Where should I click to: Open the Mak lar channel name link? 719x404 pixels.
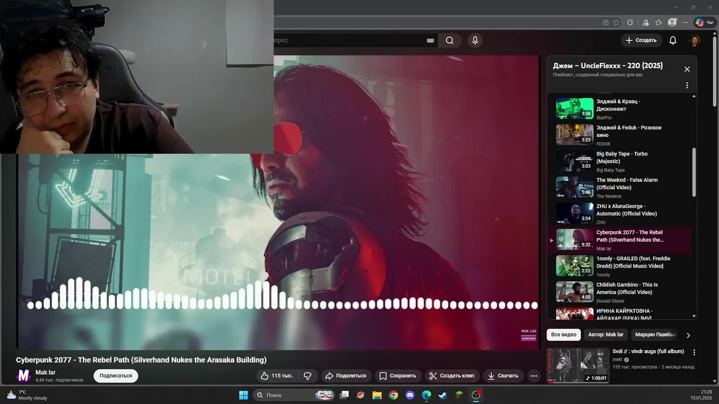coord(45,372)
